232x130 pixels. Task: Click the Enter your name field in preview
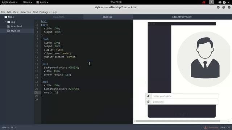point(185,96)
